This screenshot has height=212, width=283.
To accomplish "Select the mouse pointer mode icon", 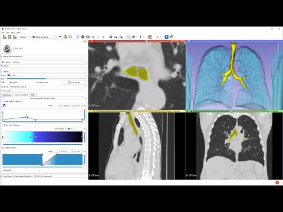I will pyautogui.click(x=129, y=37).
